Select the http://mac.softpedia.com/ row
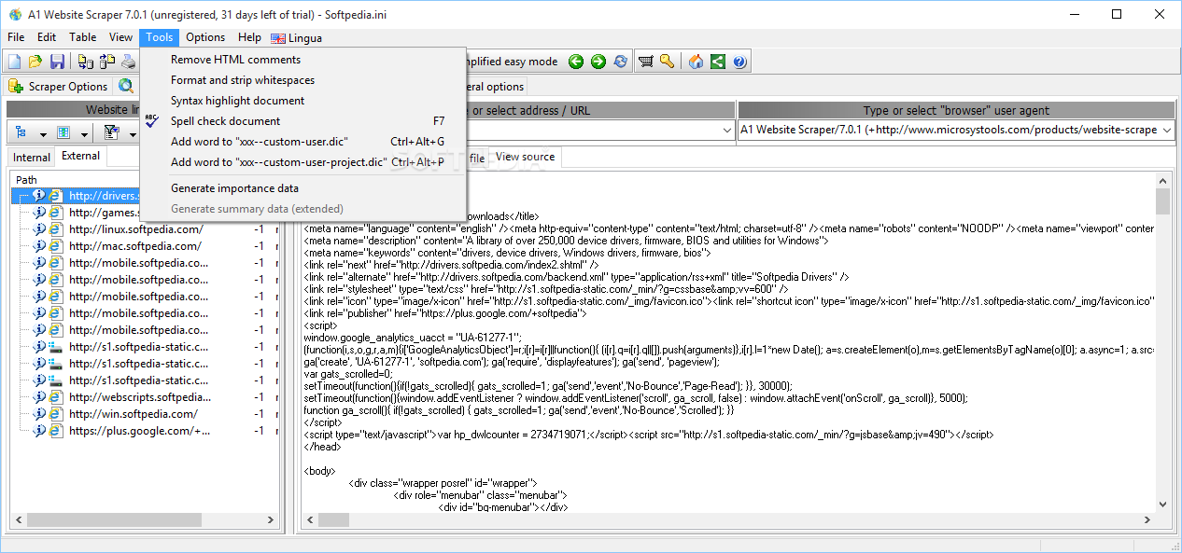This screenshot has width=1182, height=553. pos(134,246)
